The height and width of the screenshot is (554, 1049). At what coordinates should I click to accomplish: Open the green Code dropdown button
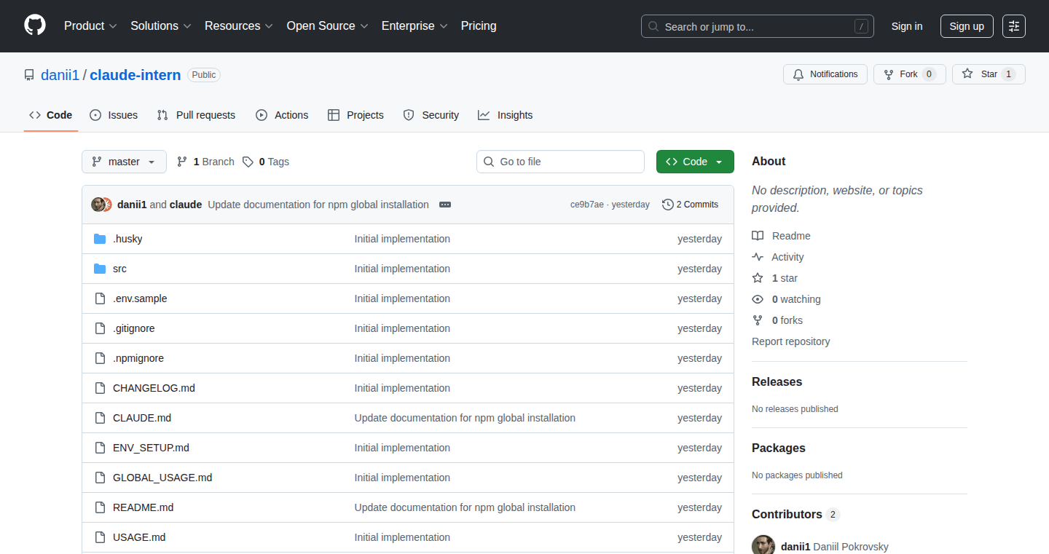click(695, 162)
